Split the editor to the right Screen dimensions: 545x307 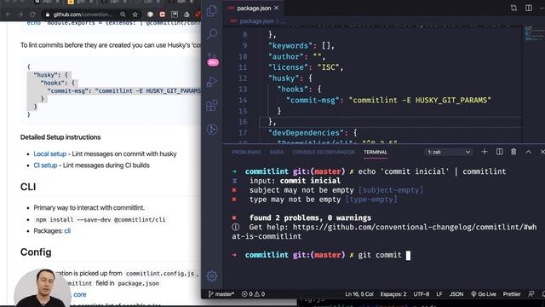[x=528, y=8]
